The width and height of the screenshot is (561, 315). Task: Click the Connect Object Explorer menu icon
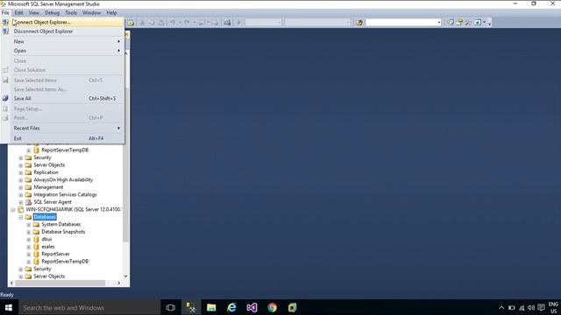pyautogui.click(x=5, y=22)
